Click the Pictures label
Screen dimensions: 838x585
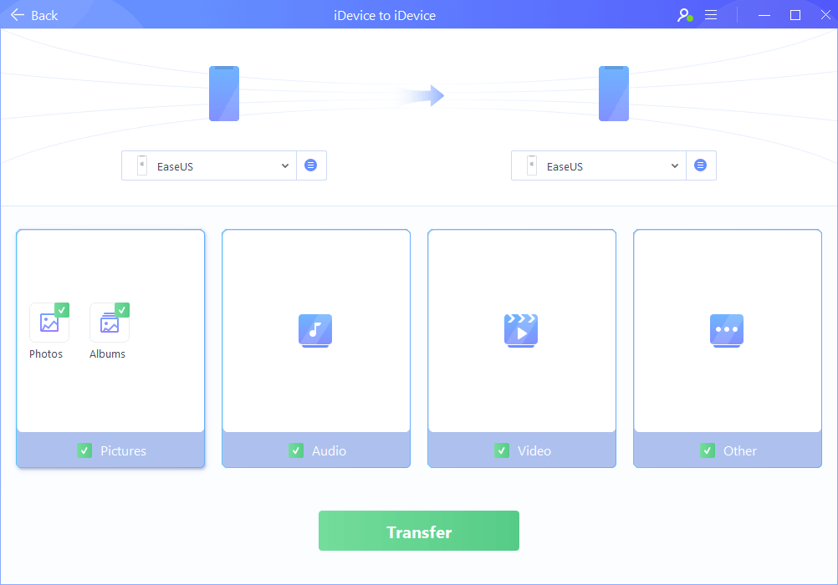click(124, 451)
